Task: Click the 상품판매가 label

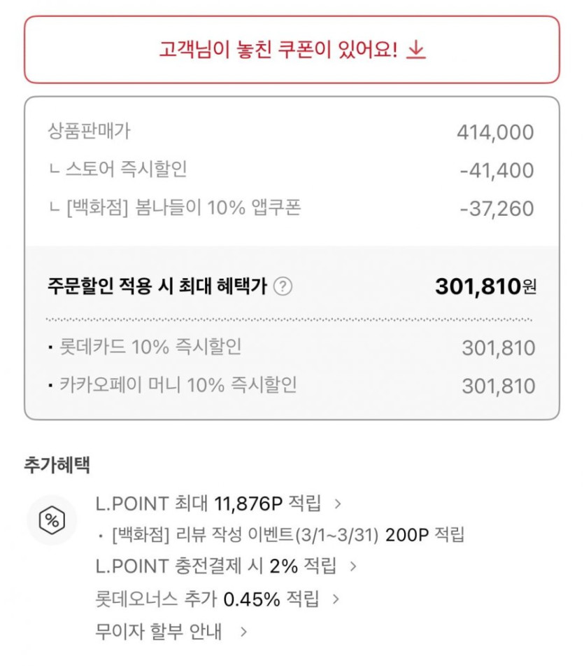Action: pos(89,131)
